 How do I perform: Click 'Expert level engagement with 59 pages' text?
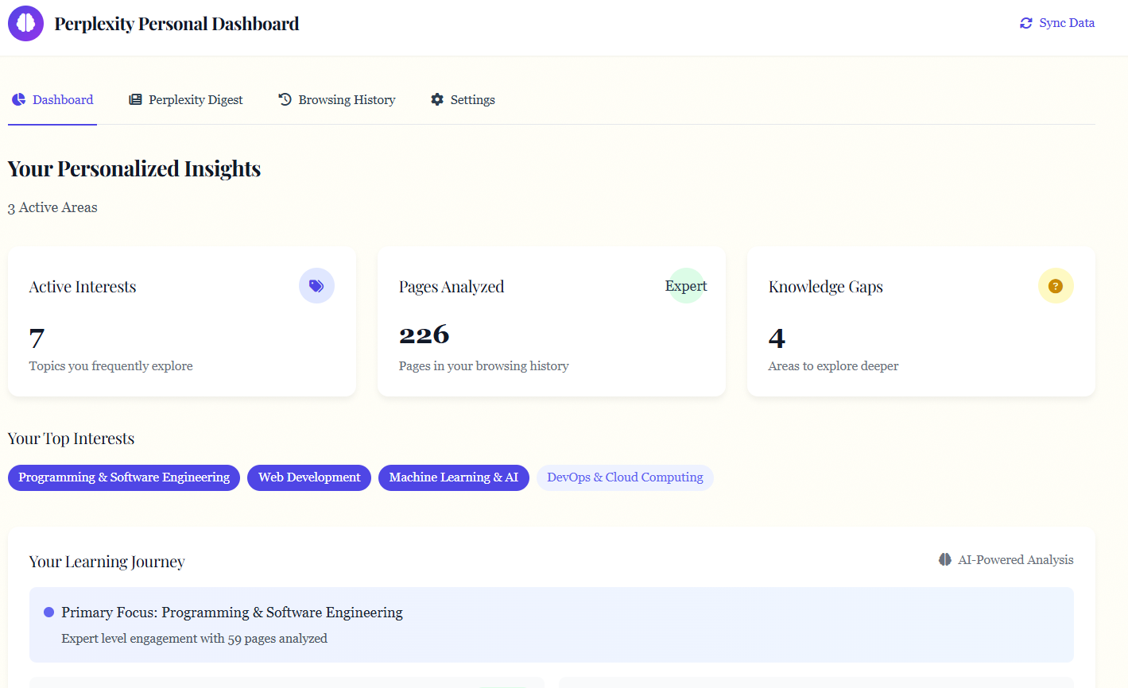[x=195, y=639]
